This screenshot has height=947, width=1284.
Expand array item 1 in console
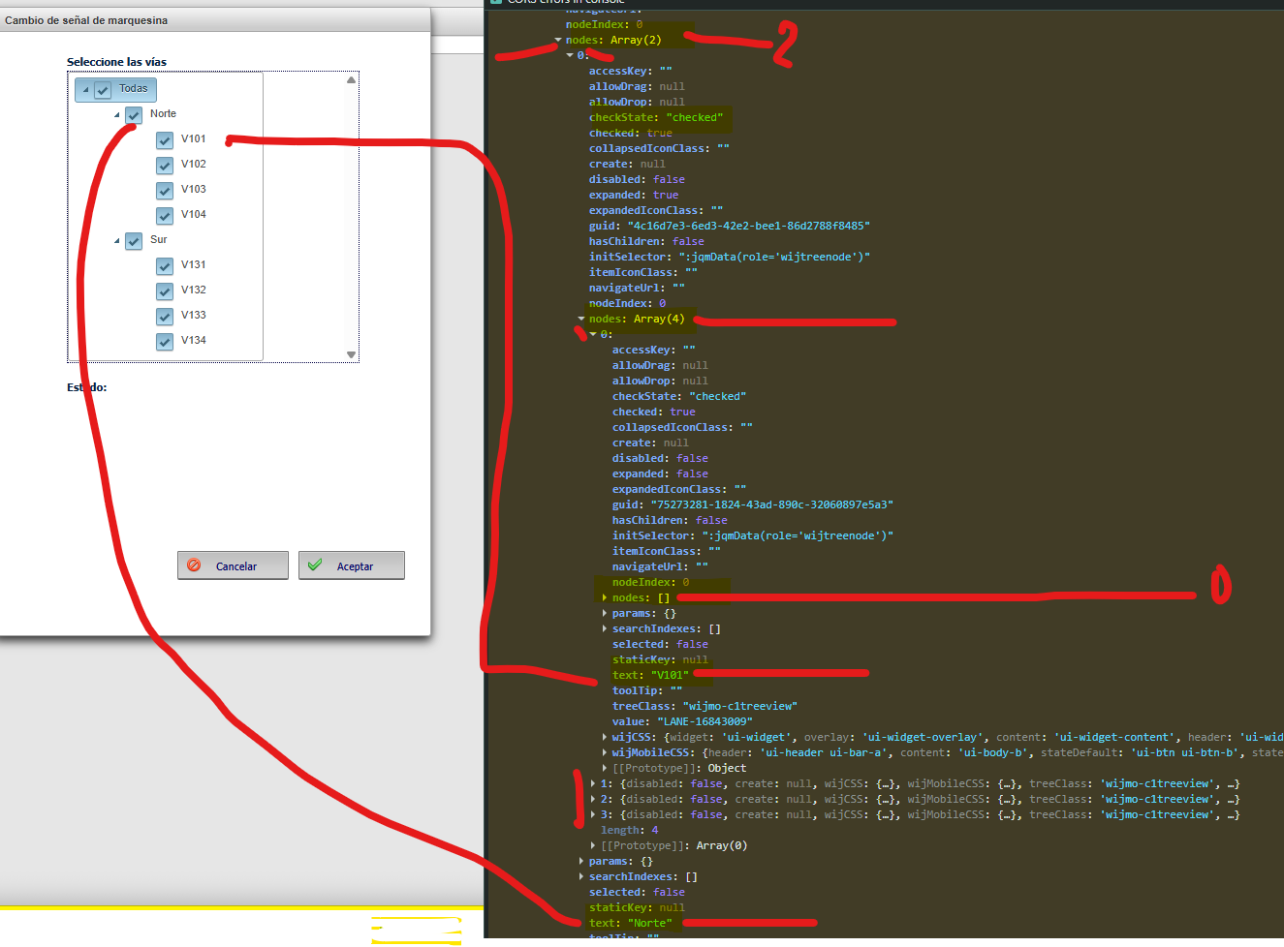pos(593,783)
